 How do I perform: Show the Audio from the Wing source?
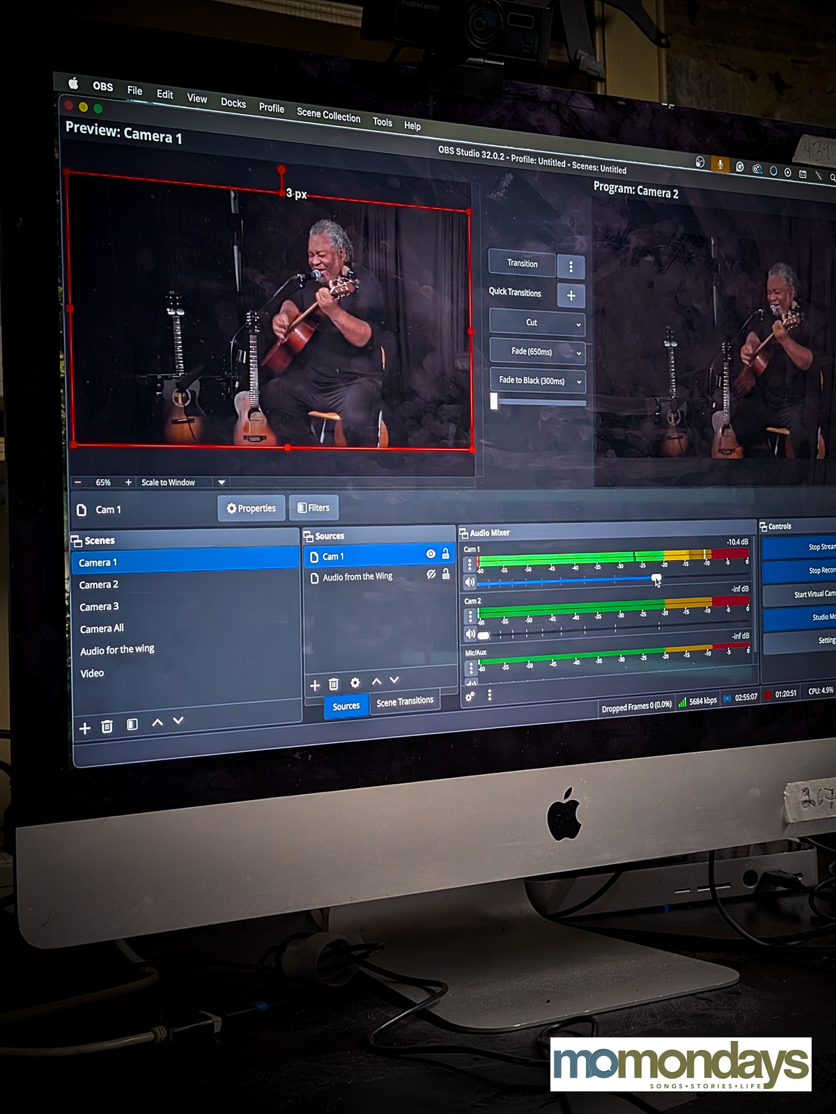click(431, 574)
